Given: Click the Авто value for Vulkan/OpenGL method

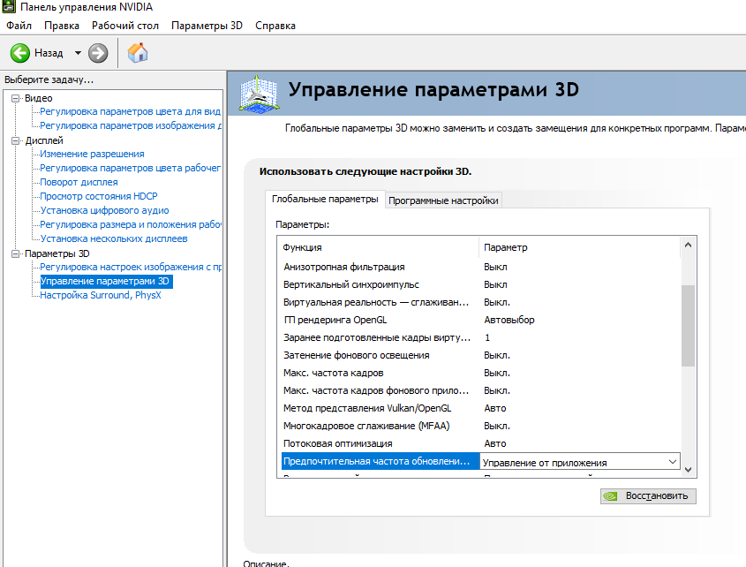Looking at the screenshot, I should click(494, 408).
